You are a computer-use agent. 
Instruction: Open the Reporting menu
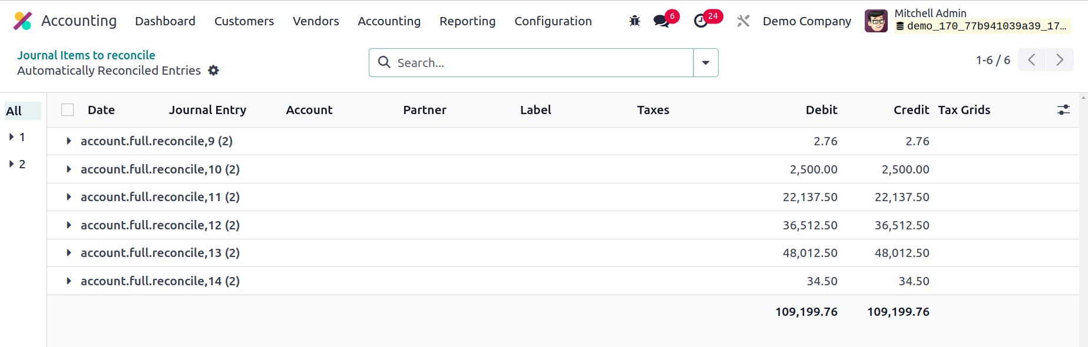pyautogui.click(x=467, y=21)
